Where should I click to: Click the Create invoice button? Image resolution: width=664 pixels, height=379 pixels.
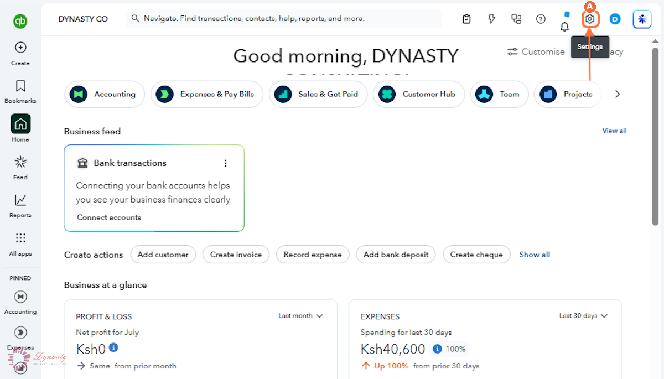(x=236, y=255)
